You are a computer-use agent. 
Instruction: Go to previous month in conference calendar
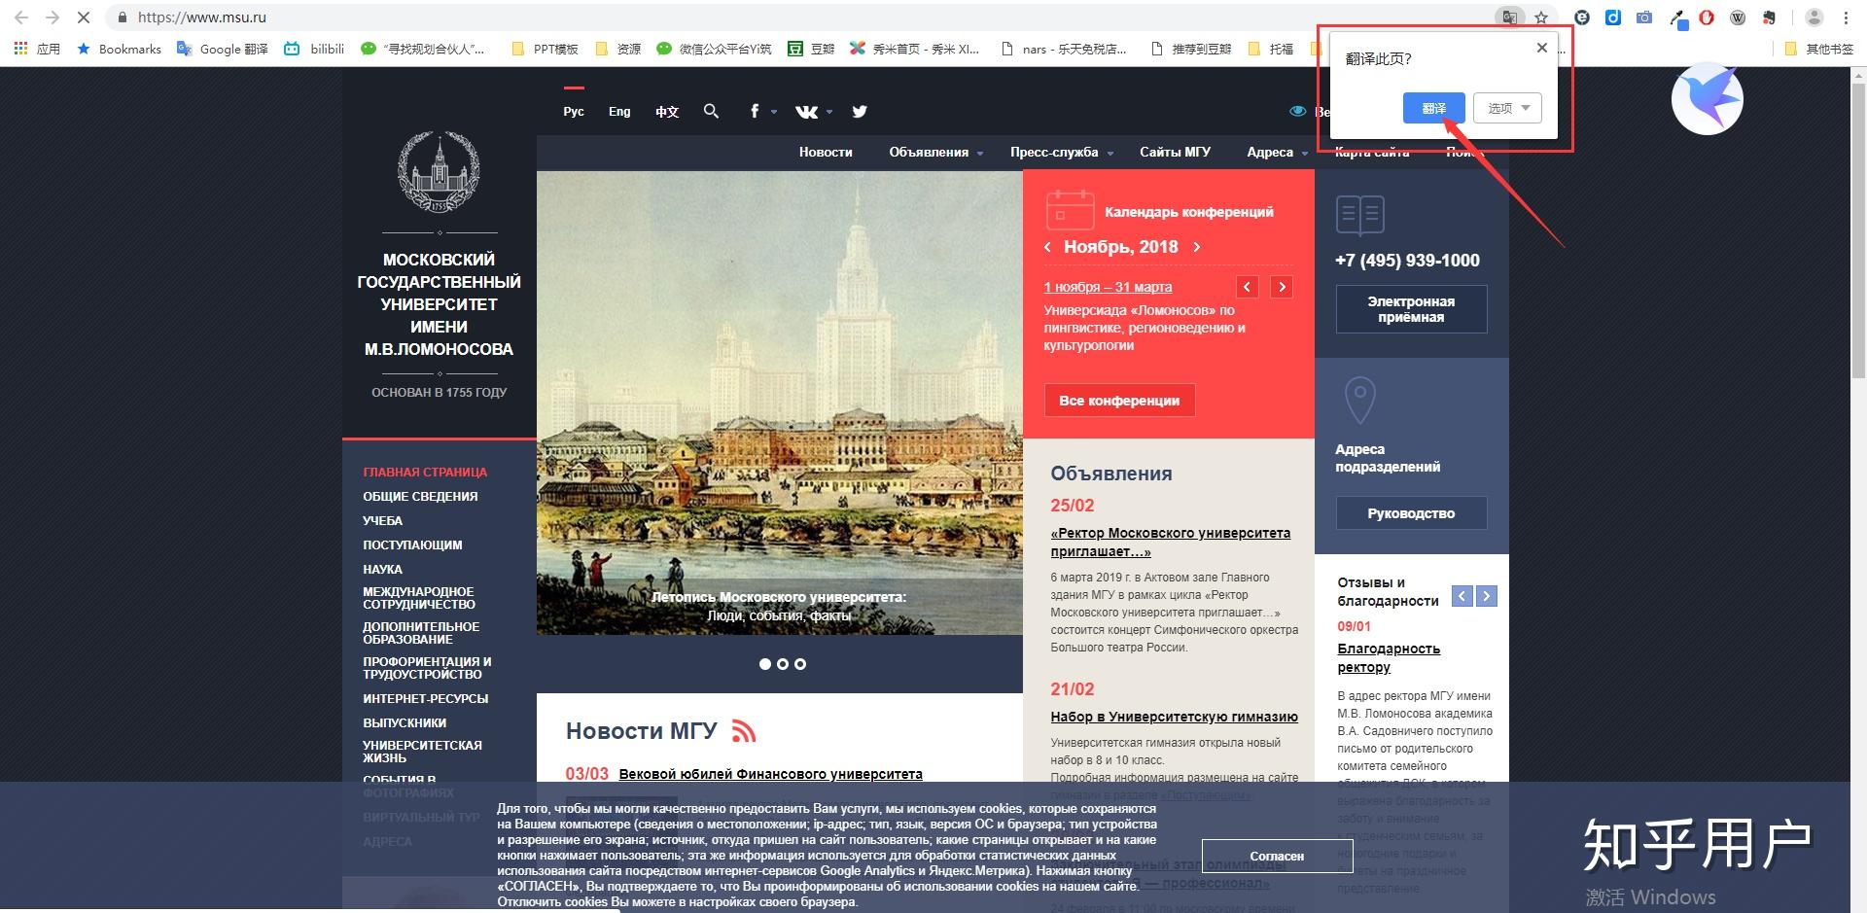[x=1047, y=247]
